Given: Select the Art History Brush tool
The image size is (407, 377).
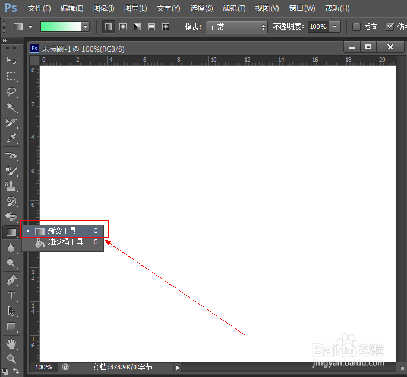Looking at the screenshot, I should point(11,202).
